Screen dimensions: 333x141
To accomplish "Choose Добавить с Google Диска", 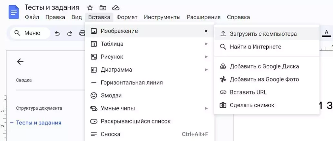I will (267, 66).
